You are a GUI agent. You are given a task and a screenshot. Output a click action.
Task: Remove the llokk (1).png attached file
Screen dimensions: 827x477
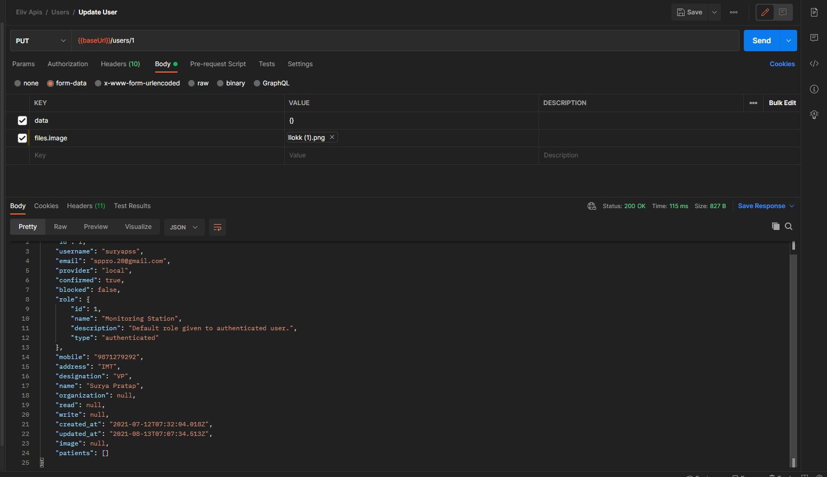click(x=332, y=137)
